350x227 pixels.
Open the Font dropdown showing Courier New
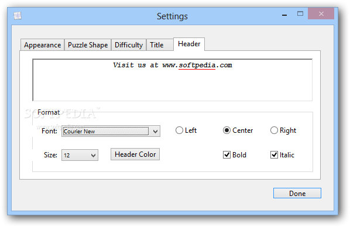(111, 131)
